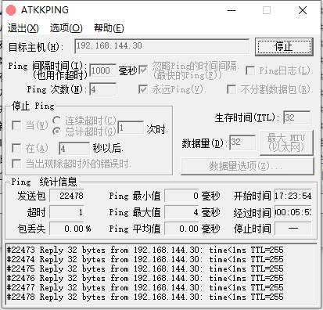Enable 不分割数据包(R) checkbox

(x=231, y=89)
